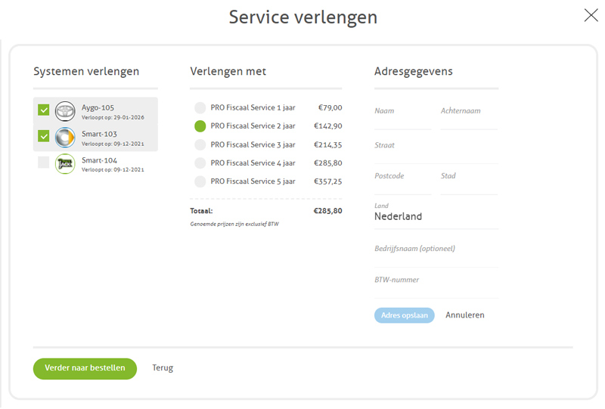The height and width of the screenshot is (409, 605).
Task: Select PRO Fiscaal Service 2 jaar option
Action: tap(200, 126)
